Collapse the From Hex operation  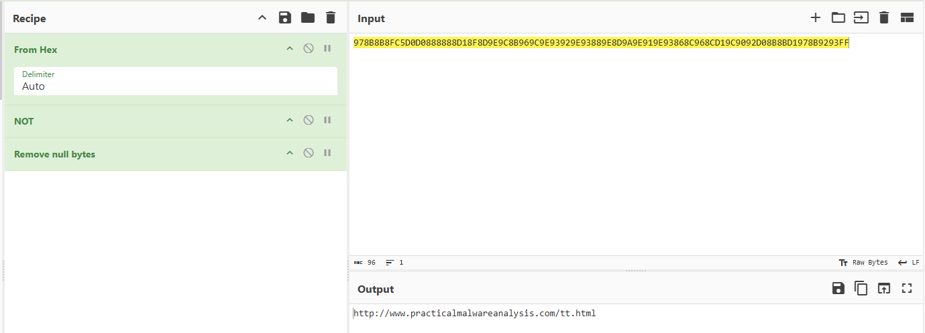[290, 48]
